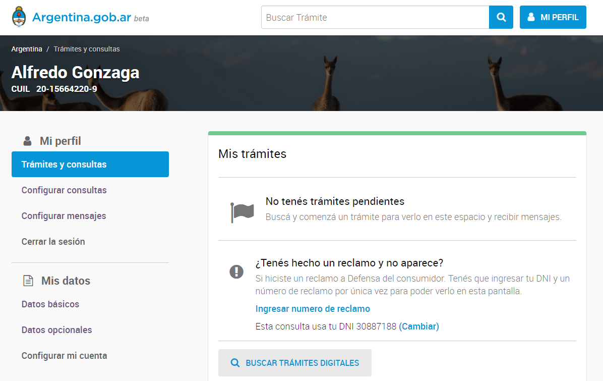
Task: Type in the Buscar Trámite search field
Action: tap(375, 17)
